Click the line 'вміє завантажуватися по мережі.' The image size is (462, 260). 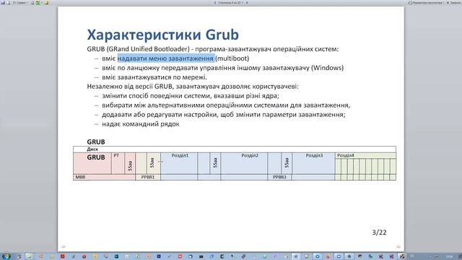click(154, 77)
